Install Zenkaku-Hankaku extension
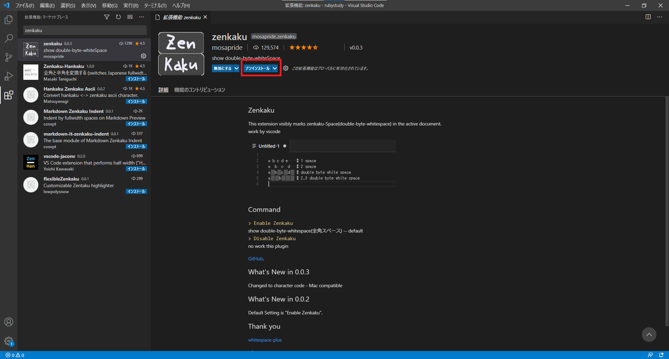The width and height of the screenshot is (669, 359). click(136, 79)
